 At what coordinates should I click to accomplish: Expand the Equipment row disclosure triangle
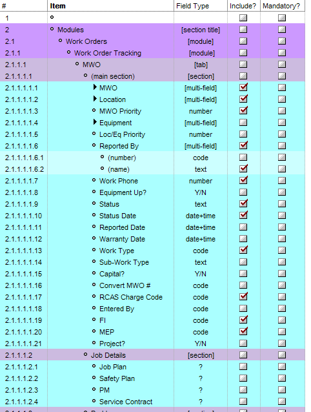(x=95, y=122)
